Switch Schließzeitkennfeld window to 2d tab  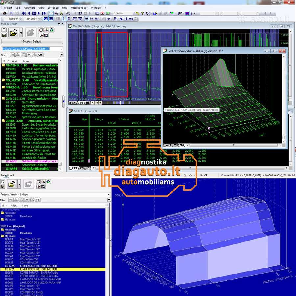click(82, 168)
